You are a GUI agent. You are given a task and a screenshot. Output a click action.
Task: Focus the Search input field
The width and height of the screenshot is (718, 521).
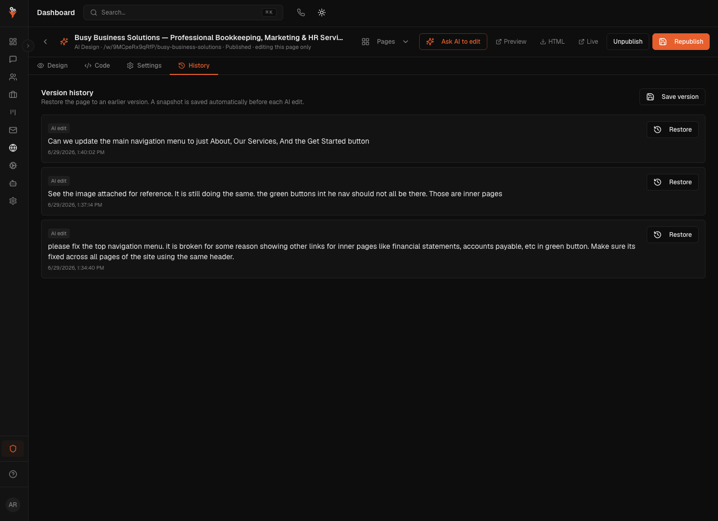coord(183,12)
